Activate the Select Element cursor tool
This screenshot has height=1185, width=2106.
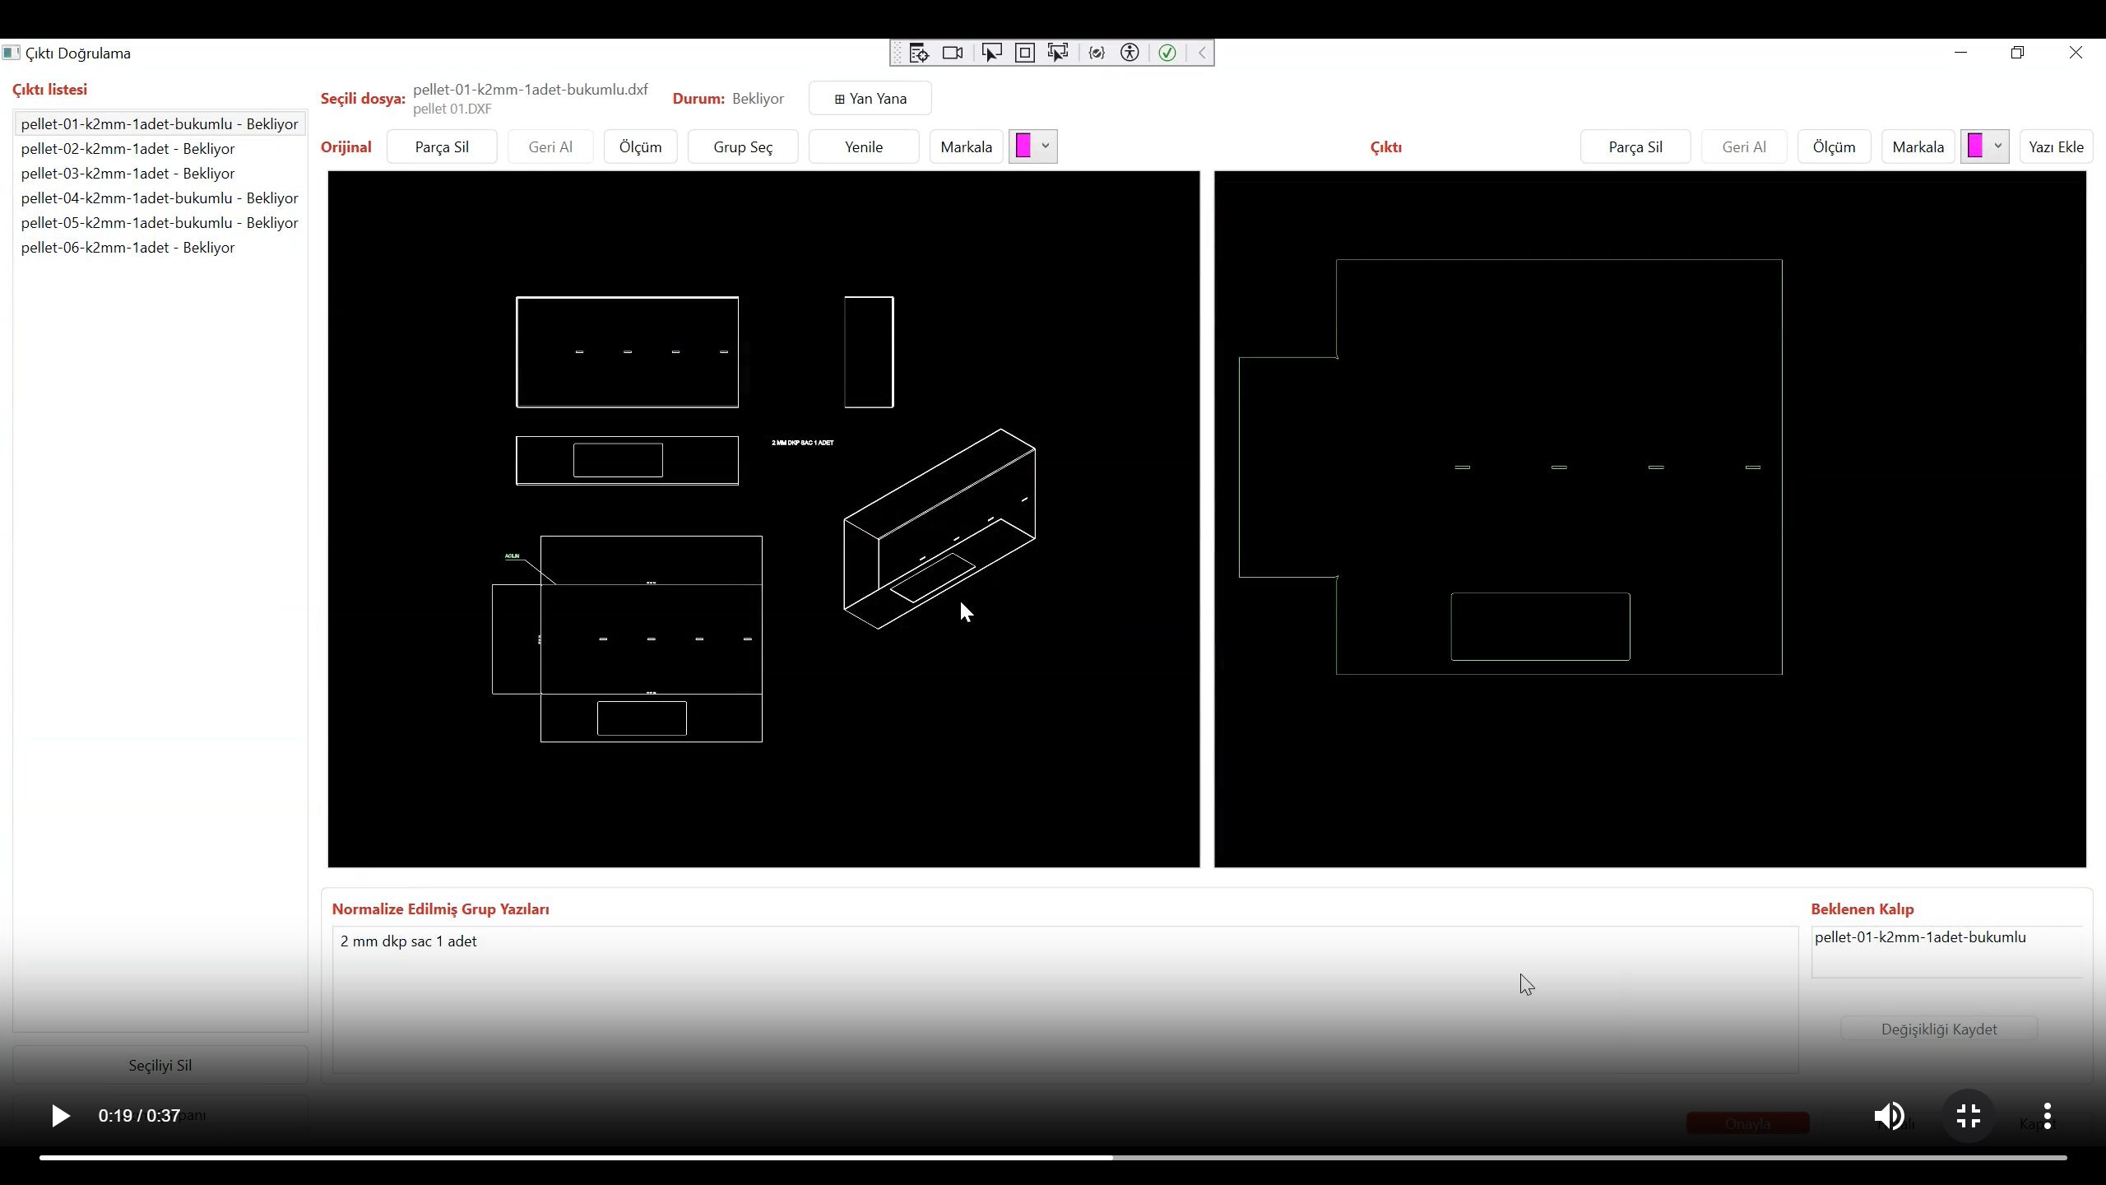tap(991, 53)
